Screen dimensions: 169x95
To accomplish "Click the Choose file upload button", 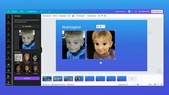I will 27,26.
